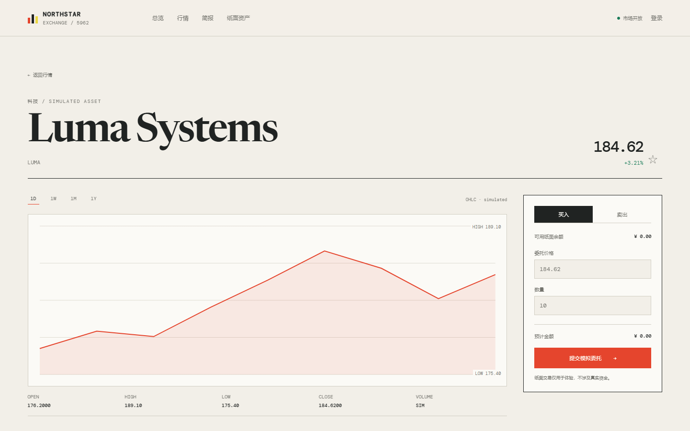Submit order with 提交模拟委托 button
This screenshot has width=690, height=431.
[x=593, y=358]
